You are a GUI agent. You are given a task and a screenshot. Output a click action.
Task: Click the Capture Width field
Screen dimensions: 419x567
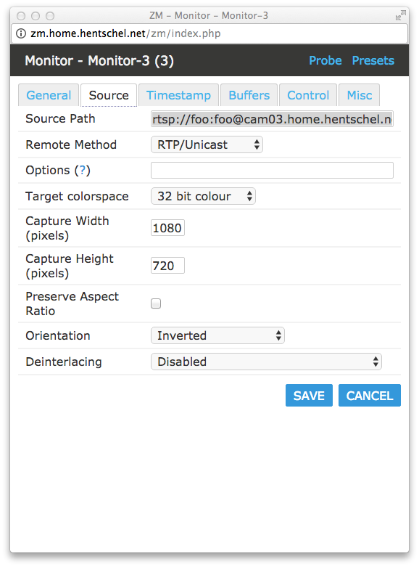pyautogui.click(x=167, y=228)
